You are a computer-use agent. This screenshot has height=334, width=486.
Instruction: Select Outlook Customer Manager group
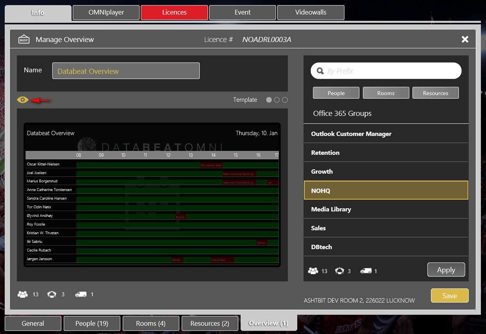[386, 134]
